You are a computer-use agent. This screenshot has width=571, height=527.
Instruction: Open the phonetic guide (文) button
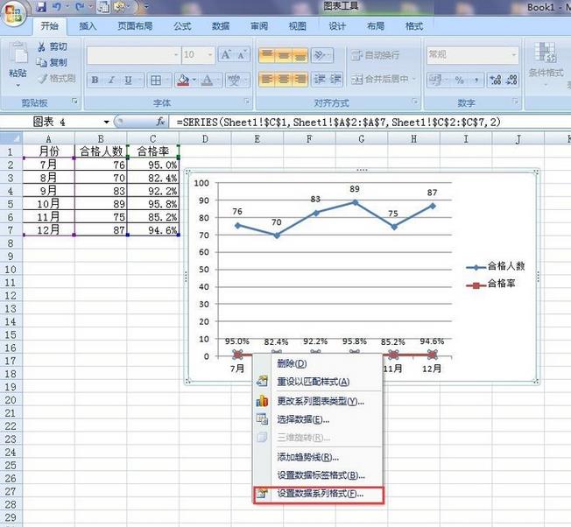click(x=234, y=80)
